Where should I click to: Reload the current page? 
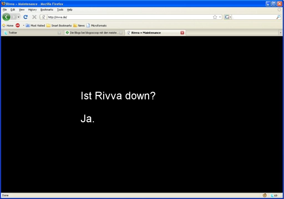(x=26, y=17)
